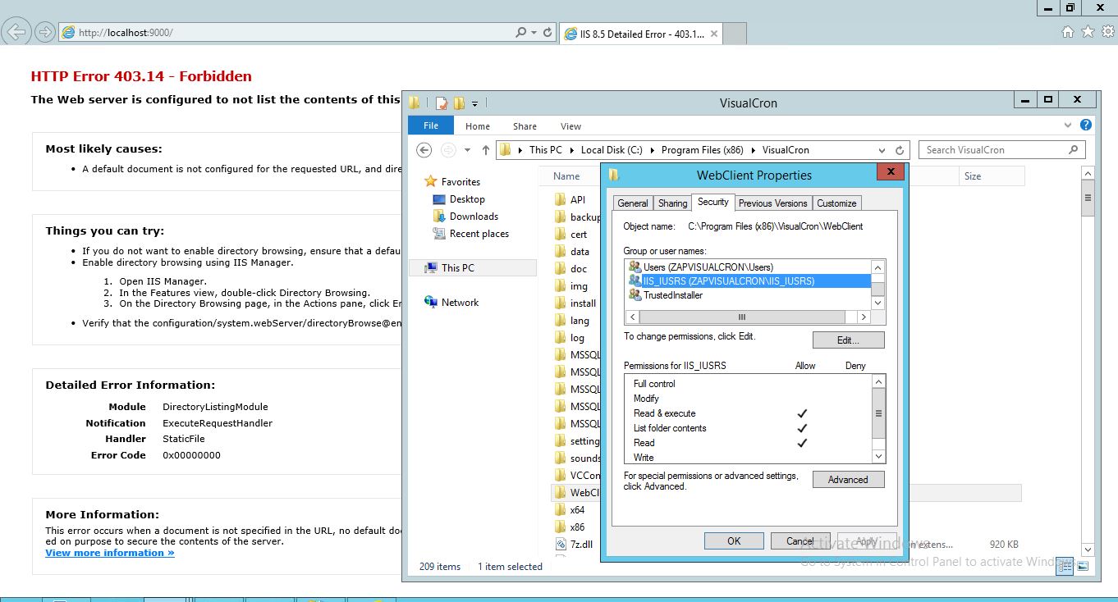Click the Internet Explorer back arrow button
Viewport: 1118px width, 602px height.
(16, 33)
